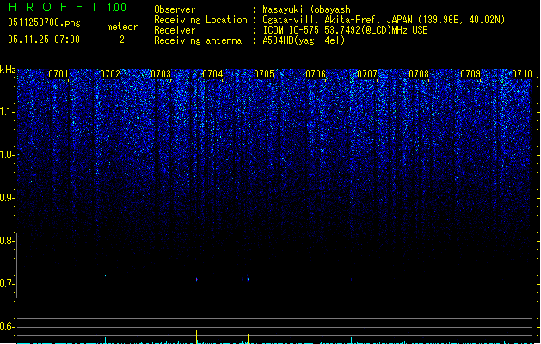Click the 0703 time marker

(161, 74)
